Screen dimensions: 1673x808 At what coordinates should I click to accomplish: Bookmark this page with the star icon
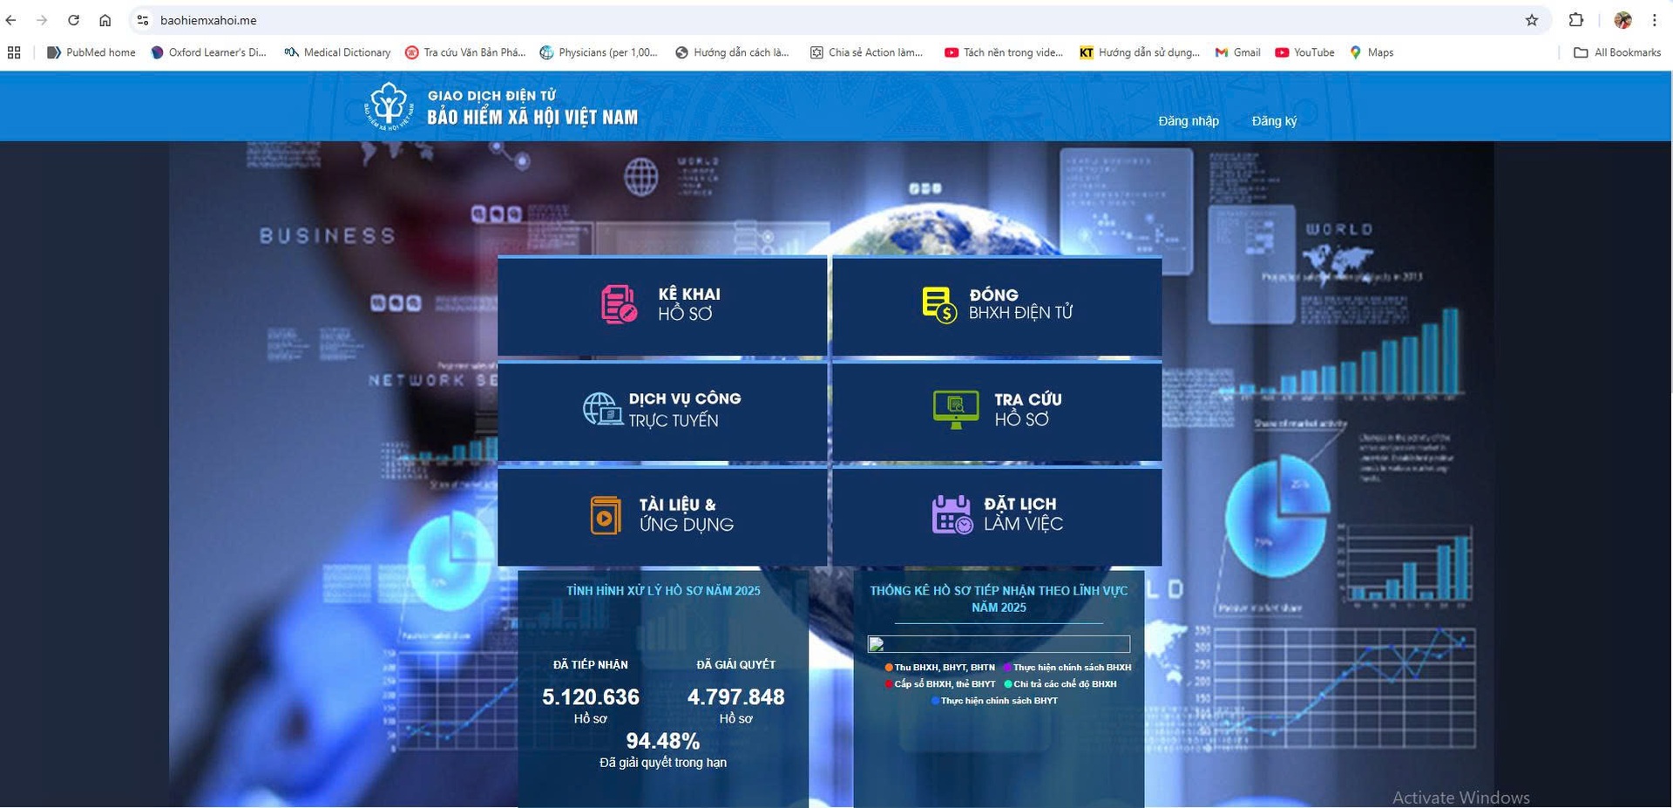tap(1531, 20)
